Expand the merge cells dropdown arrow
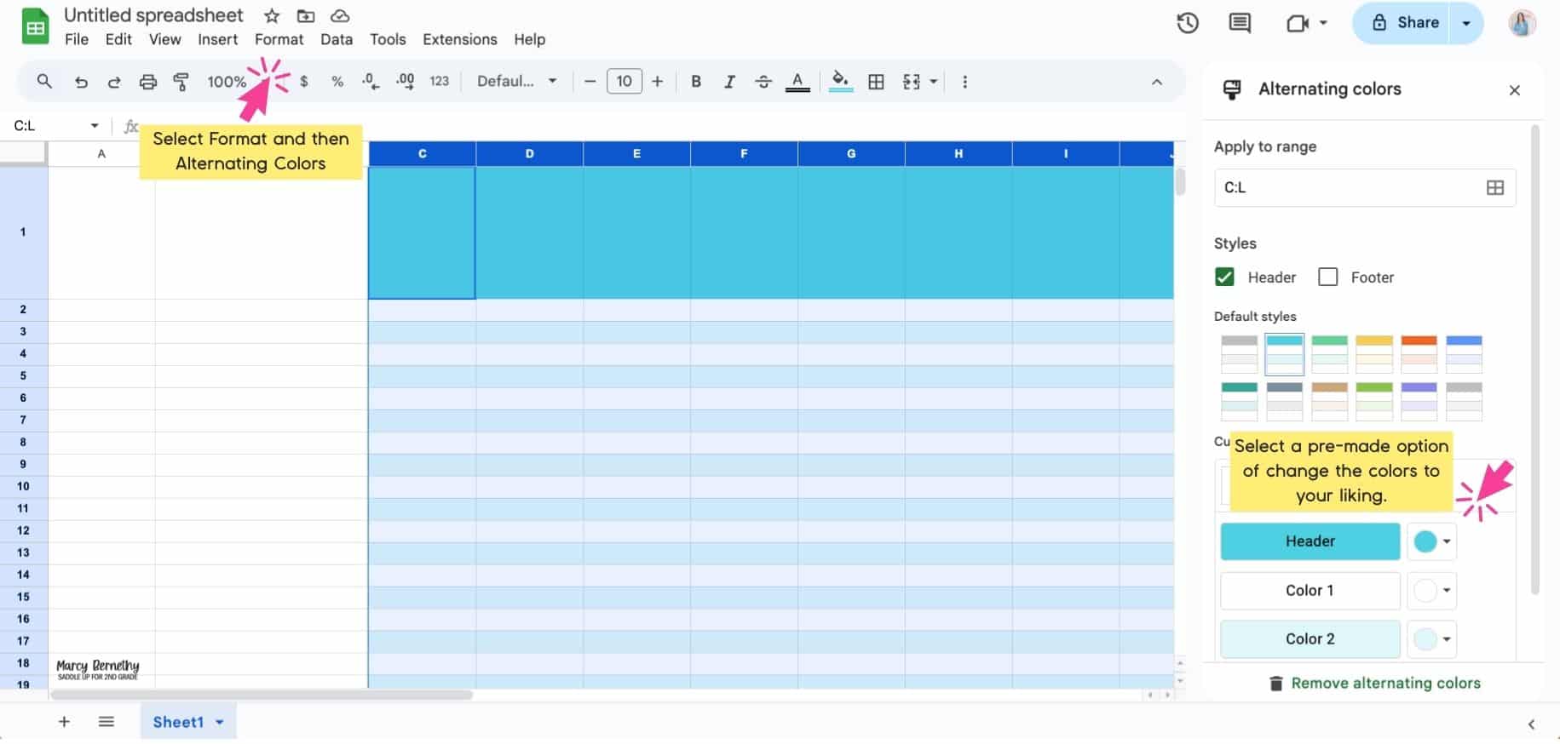This screenshot has height=744, width=1560. click(934, 82)
